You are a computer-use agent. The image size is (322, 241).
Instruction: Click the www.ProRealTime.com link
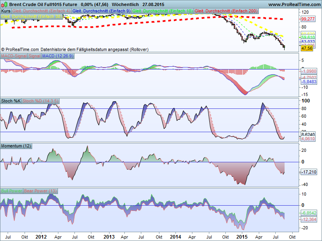click(x=294, y=4)
